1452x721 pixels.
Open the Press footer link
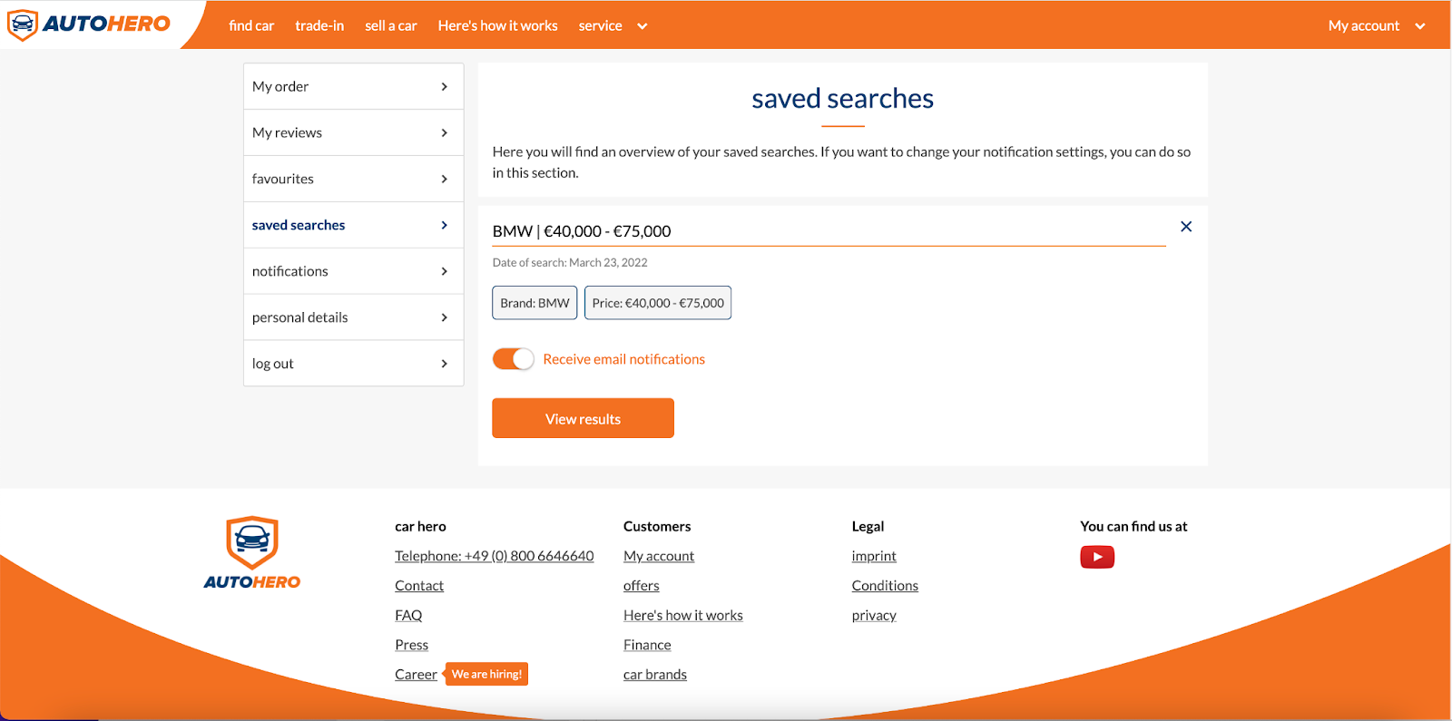pos(411,645)
